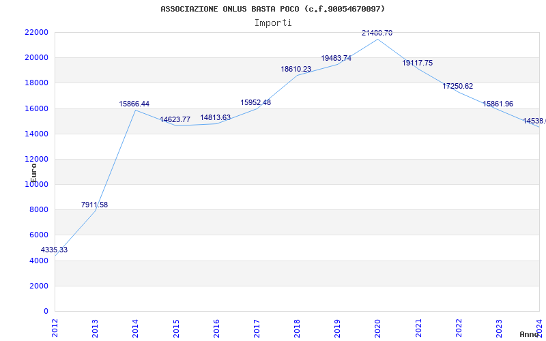Click the 19483.74 value label

tap(336, 59)
